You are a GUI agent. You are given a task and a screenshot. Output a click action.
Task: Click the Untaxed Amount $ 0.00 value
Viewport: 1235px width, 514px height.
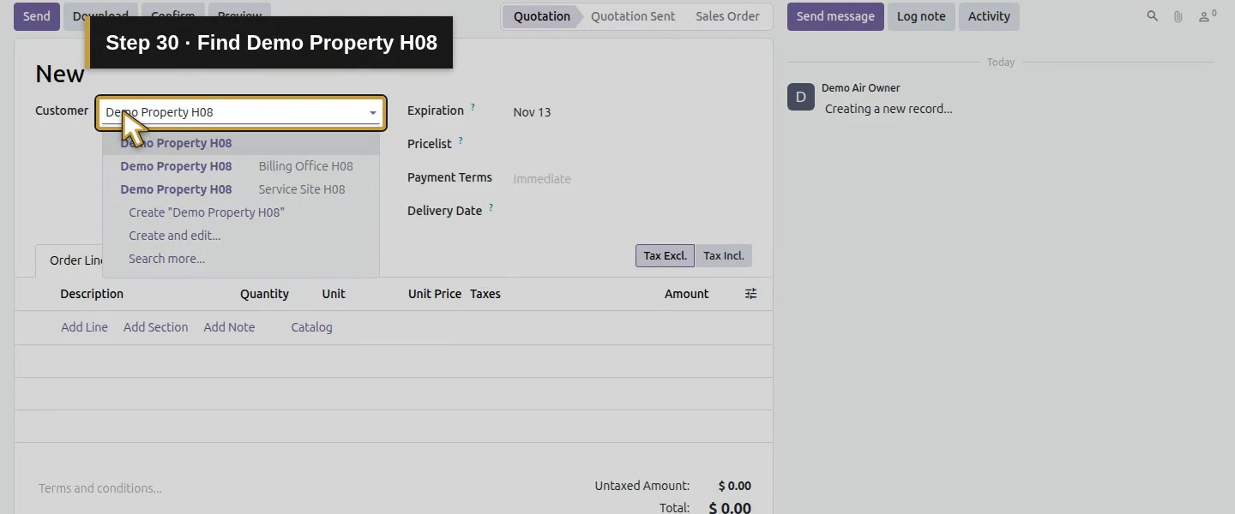tap(735, 486)
